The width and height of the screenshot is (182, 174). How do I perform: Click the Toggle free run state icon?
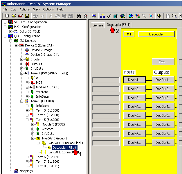point(151,16)
